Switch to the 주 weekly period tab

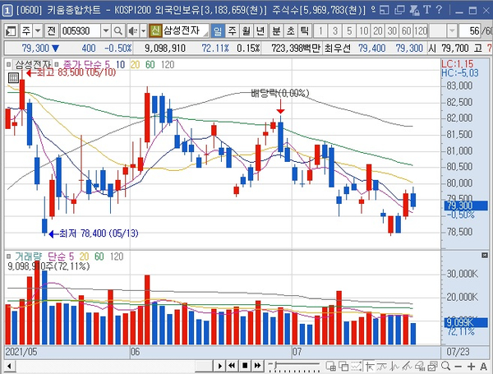click(x=232, y=31)
